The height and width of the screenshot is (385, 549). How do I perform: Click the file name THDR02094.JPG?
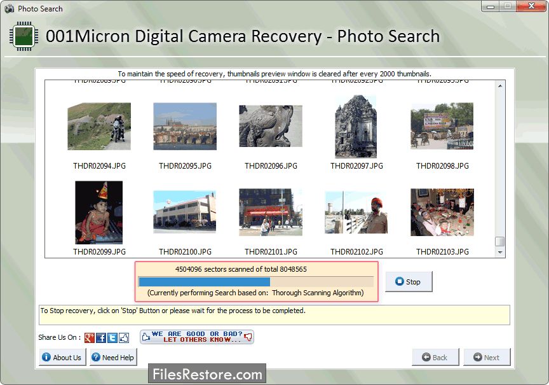99,166
